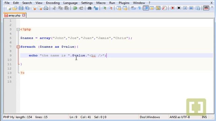
Task: Open the Run menu
Action: tap(112, 3)
